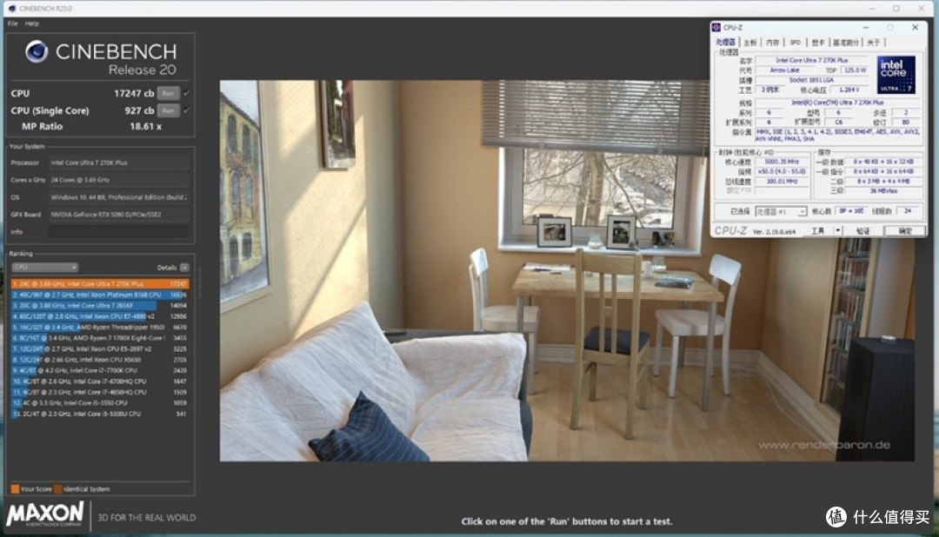Click the 8P + 16E core count in CPU-Z
The height and width of the screenshot is (537, 939).
click(850, 211)
